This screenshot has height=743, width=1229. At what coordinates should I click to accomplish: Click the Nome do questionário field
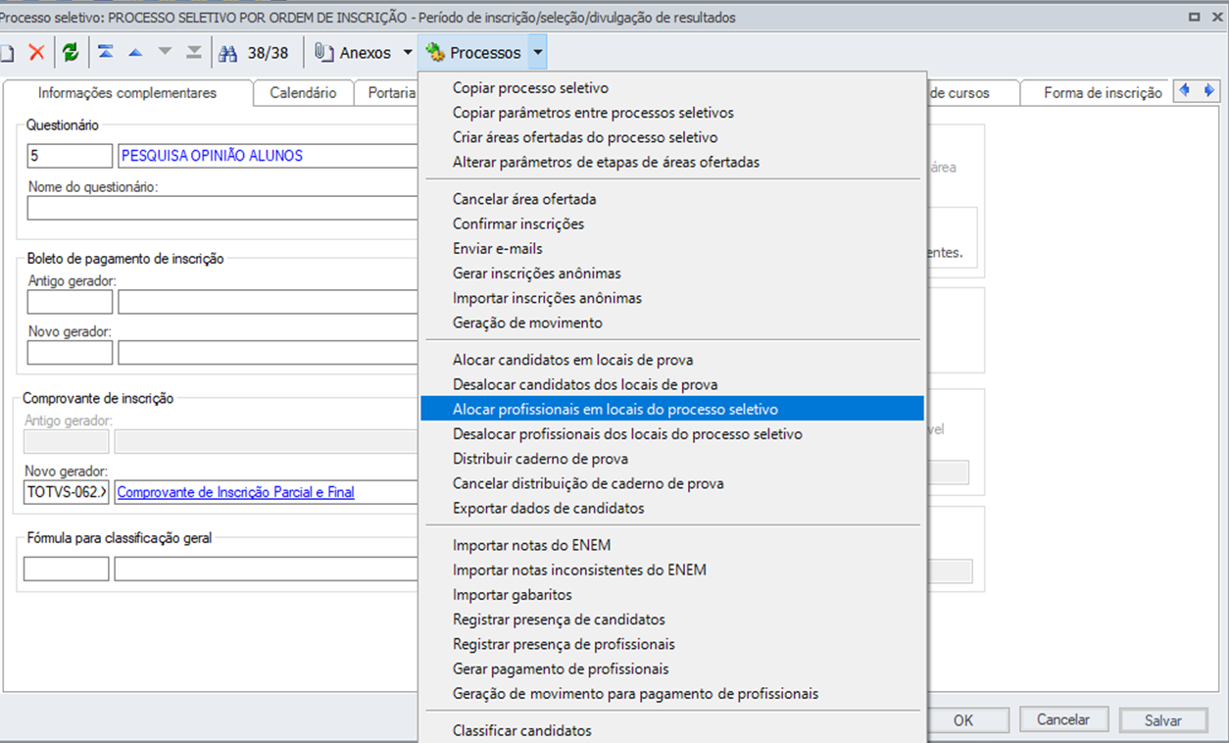point(222,208)
